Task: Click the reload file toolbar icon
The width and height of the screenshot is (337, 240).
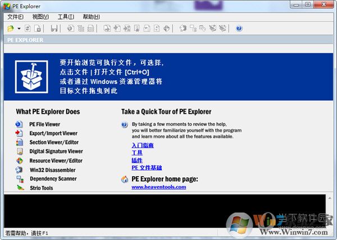Action: tap(28, 28)
